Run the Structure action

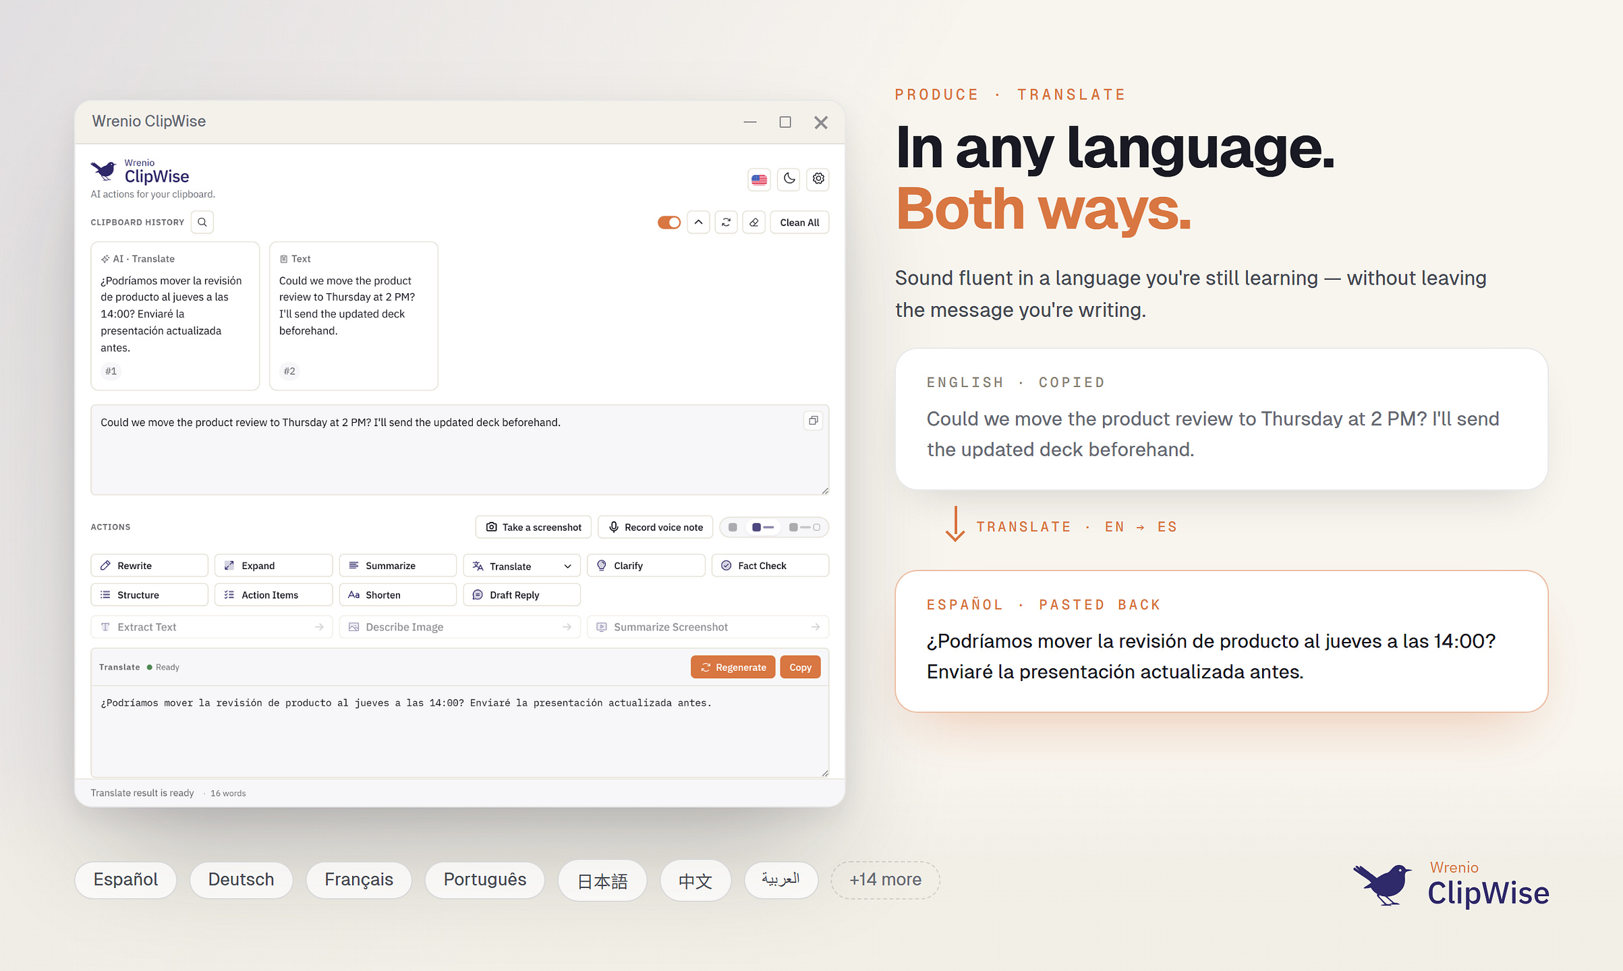149,595
